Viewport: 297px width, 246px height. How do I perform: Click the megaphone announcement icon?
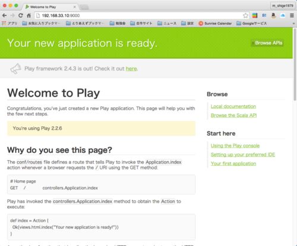point(16,69)
